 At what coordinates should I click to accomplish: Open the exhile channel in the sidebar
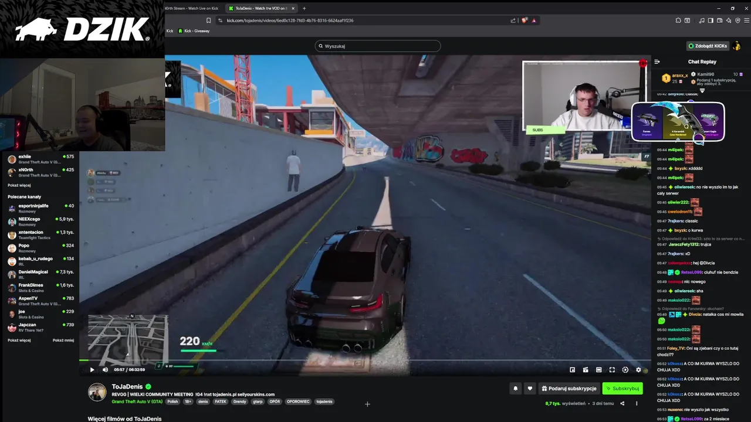coord(40,159)
